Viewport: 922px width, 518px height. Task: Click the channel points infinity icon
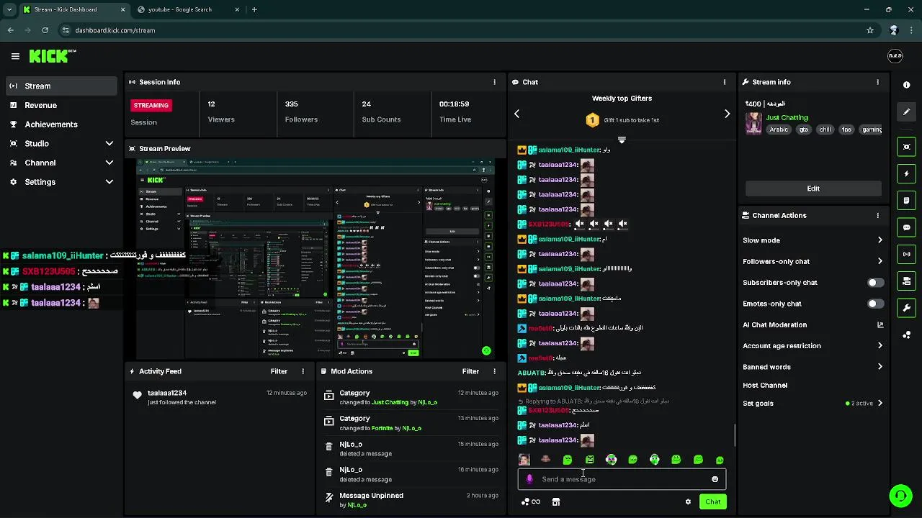coord(531,502)
